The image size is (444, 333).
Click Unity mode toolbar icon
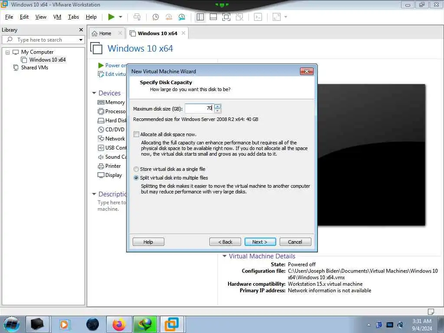pyautogui.click(x=239, y=17)
